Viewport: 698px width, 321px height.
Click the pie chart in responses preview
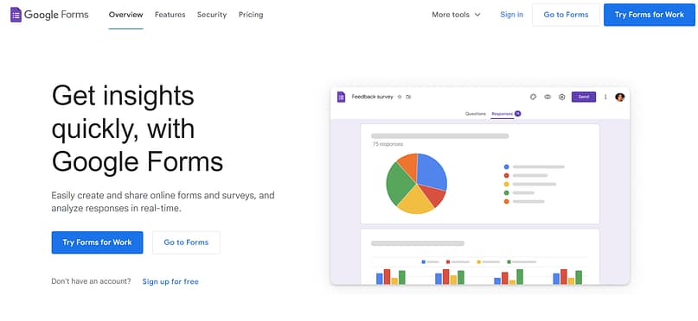(x=416, y=183)
